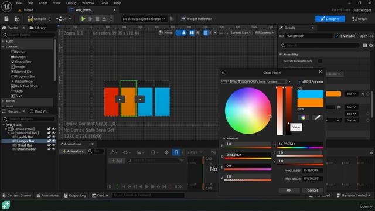Click timeline snapping magnet icon
This screenshot has height=211, width=375.
point(176,152)
